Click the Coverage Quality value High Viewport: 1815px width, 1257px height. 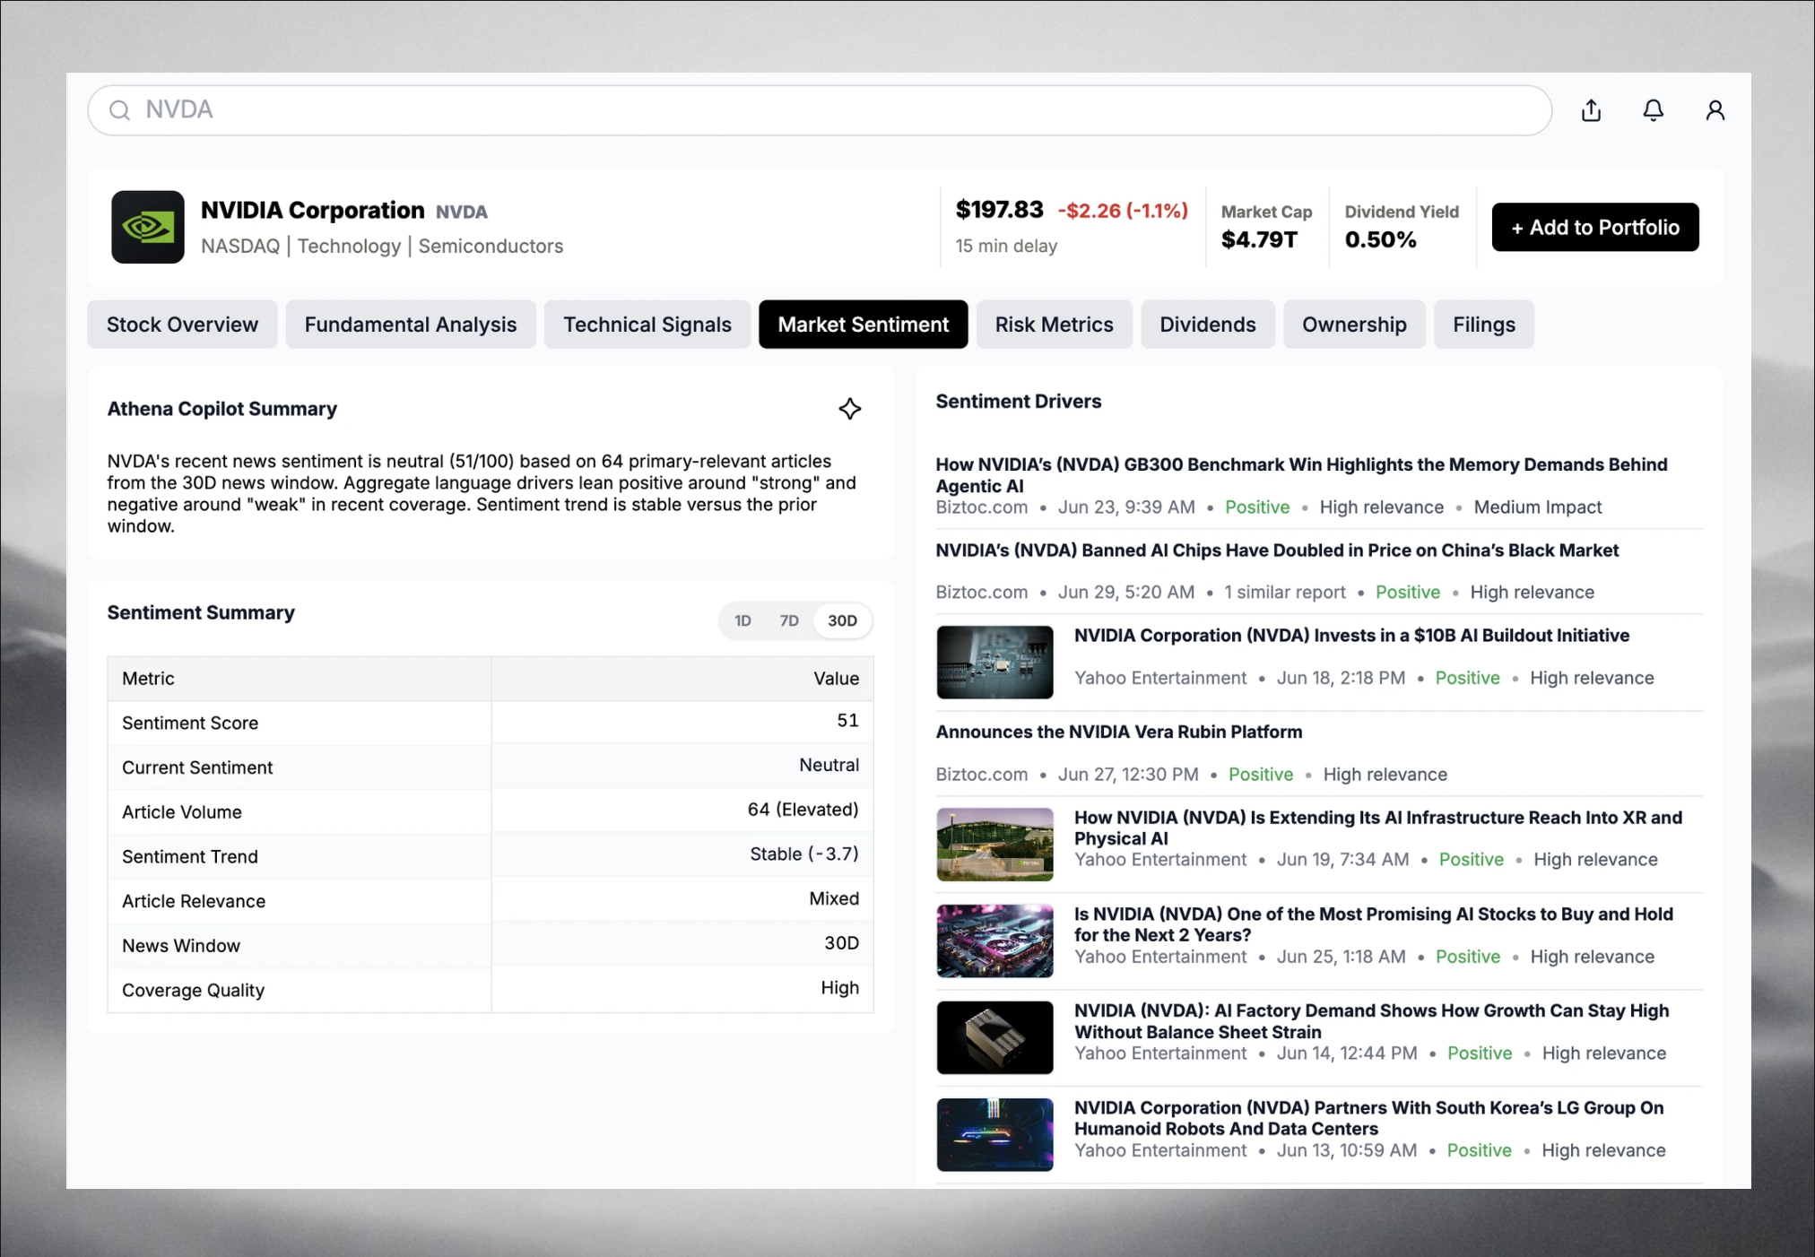coord(839,988)
